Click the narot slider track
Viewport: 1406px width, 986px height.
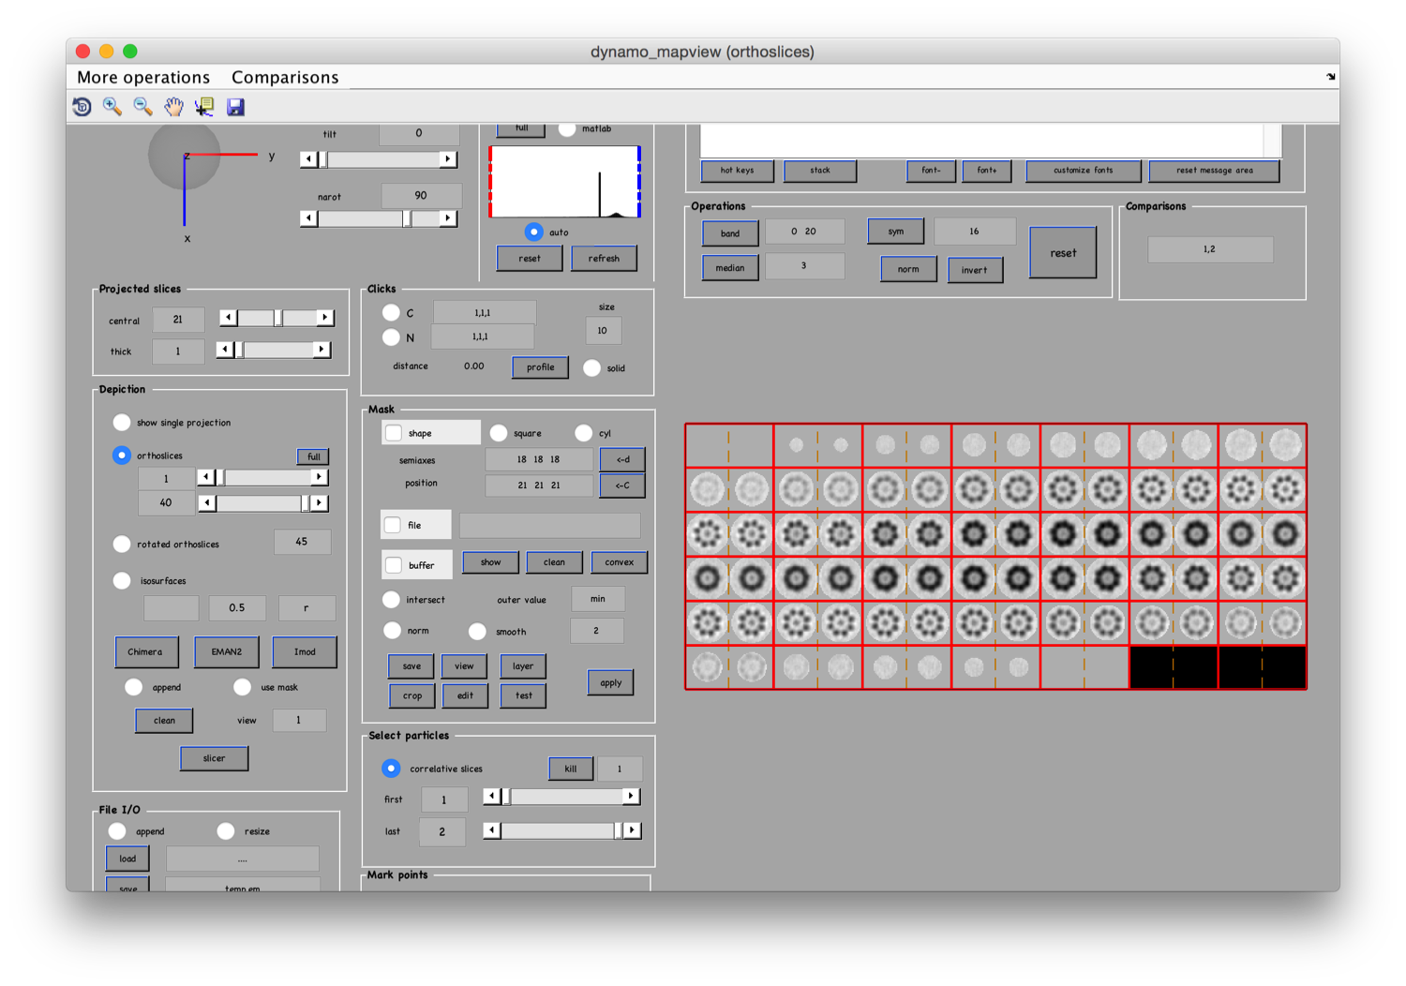coord(379,218)
